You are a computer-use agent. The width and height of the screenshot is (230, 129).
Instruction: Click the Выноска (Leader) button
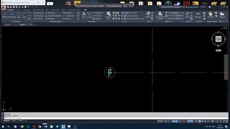click(x=97, y=16)
